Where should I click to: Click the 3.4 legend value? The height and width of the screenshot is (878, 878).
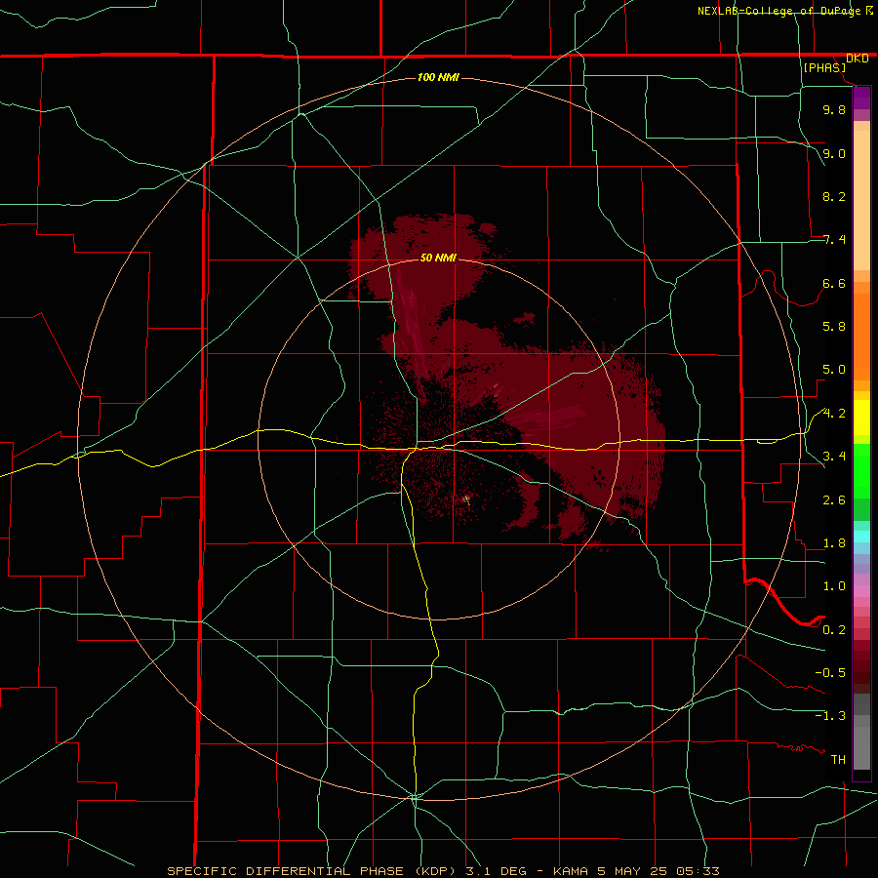click(834, 457)
